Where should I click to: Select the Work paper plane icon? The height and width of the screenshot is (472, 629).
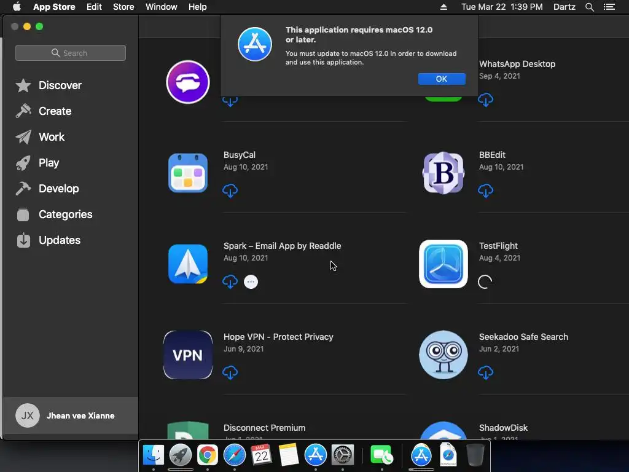point(23,137)
